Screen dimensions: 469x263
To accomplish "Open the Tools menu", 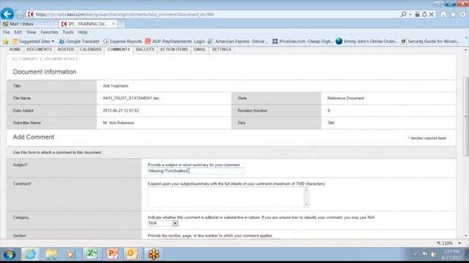I will click(68, 32).
